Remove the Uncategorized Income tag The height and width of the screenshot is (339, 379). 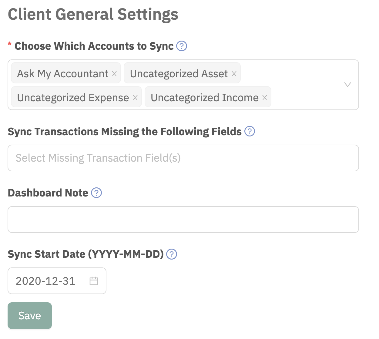(265, 98)
